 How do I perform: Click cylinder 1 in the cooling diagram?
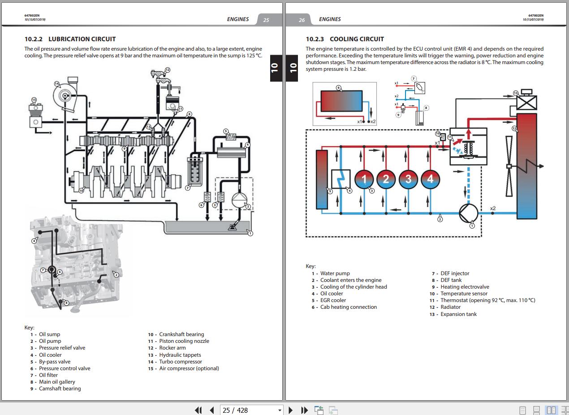(364, 179)
